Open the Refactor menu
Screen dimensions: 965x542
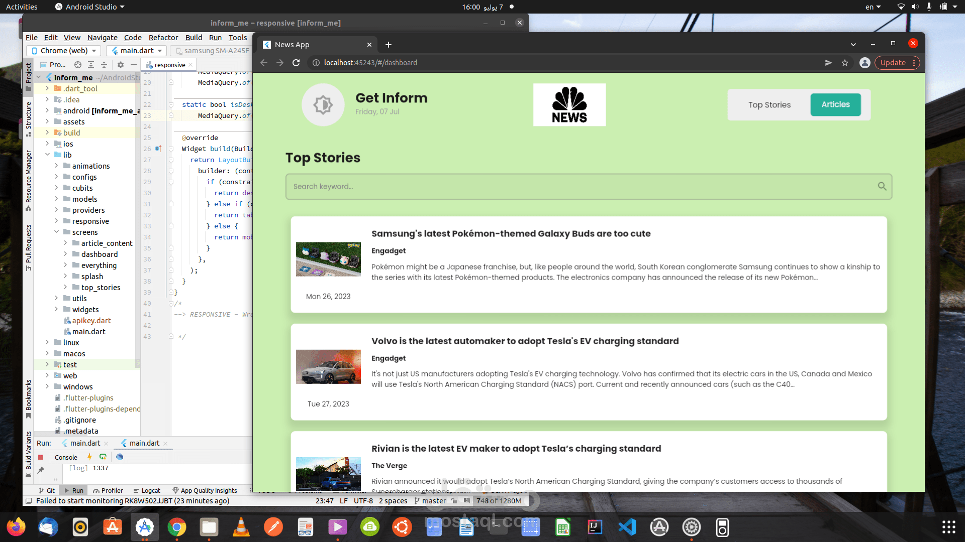point(163,38)
